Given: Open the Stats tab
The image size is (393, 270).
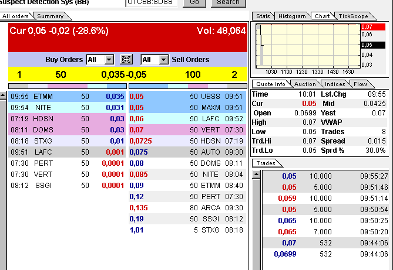Looking at the screenshot, I should tap(263, 16).
